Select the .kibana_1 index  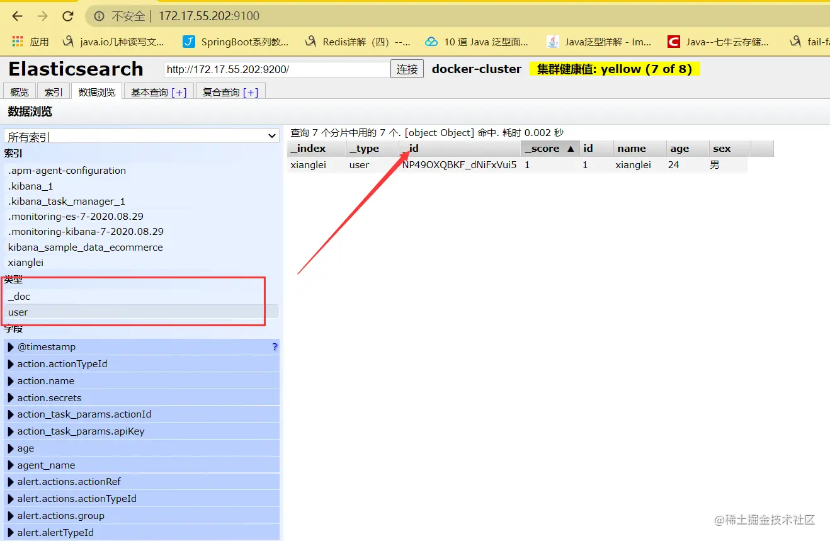coord(142,186)
